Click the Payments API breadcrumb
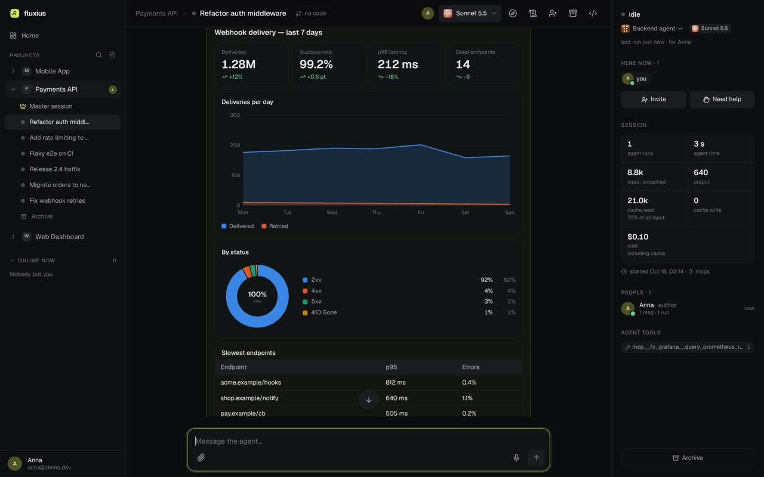 click(156, 13)
